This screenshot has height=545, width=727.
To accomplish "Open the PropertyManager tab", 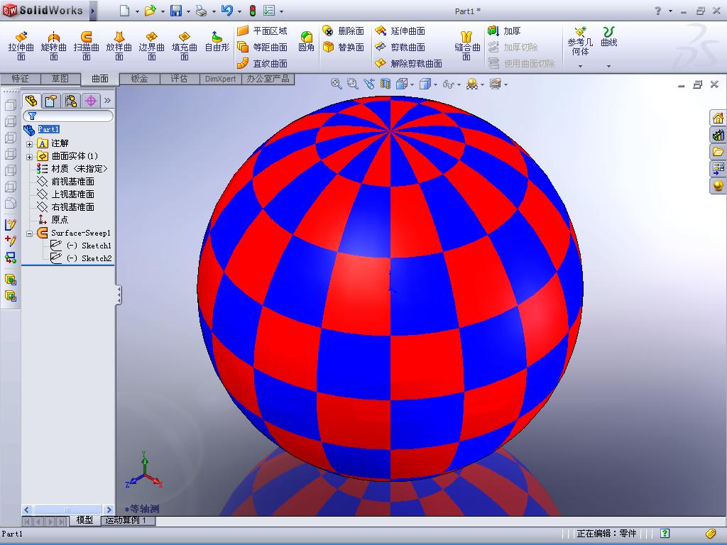I will coord(50,101).
